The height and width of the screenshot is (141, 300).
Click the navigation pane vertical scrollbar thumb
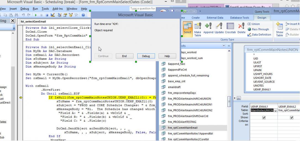[229, 101]
